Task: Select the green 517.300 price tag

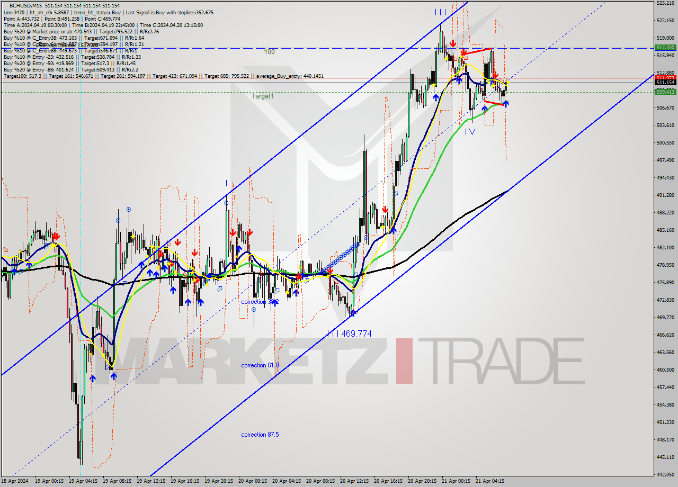Action: pos(665,48)
